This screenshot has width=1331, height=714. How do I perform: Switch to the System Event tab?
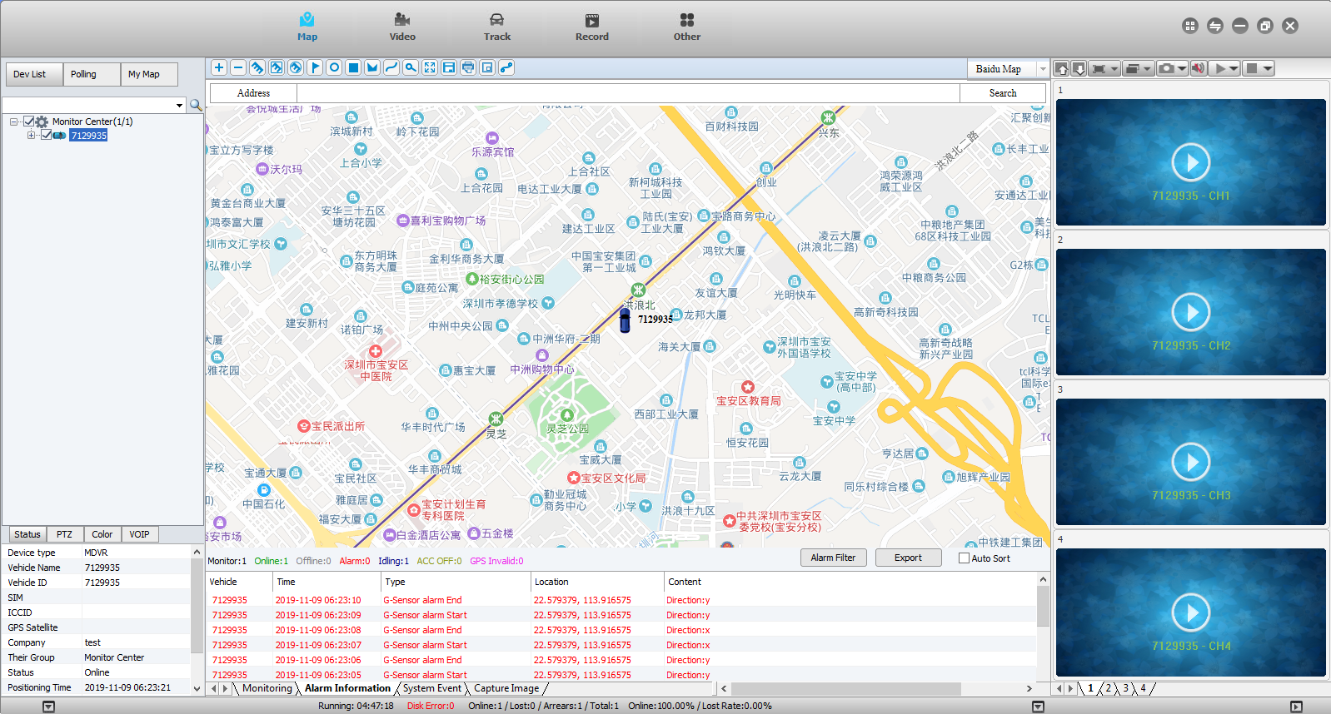(431, 688)
